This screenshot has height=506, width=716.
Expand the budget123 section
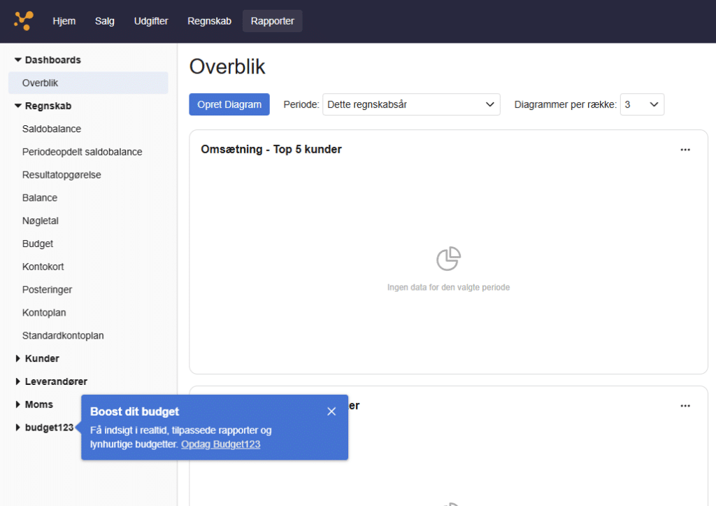pos(18,428)
